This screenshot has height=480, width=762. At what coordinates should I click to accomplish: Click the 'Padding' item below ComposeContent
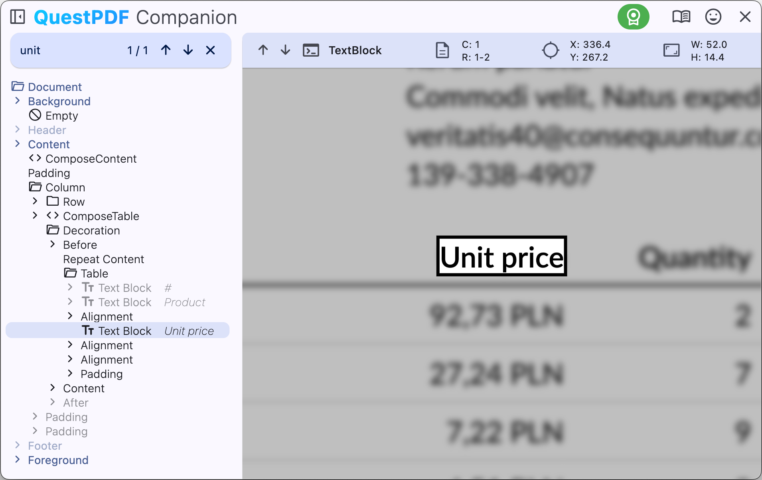(x=49, y=173)
